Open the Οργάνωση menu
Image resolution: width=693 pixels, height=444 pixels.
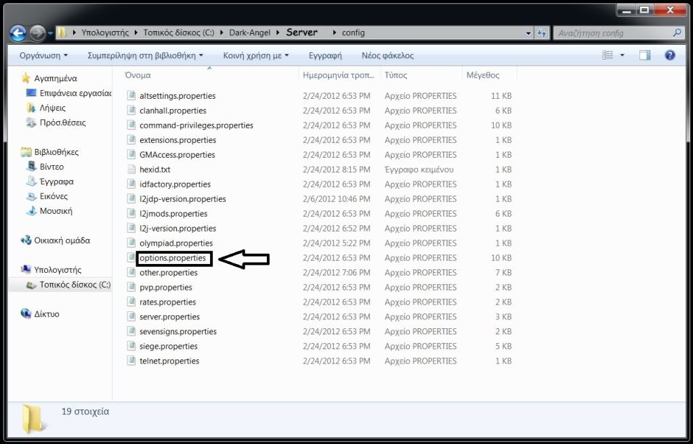[x=41, y=55]
